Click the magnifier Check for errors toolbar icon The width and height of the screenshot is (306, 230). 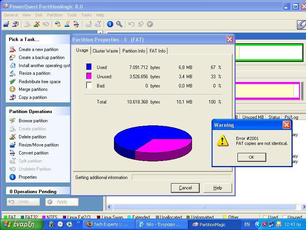[x=119, y=24]
